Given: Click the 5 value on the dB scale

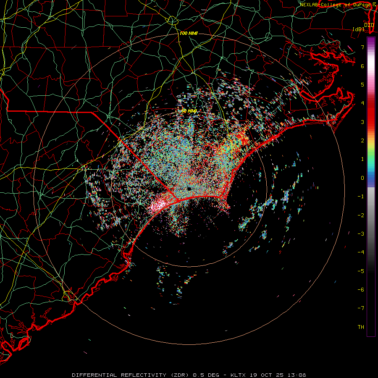Looking at the screenshot, I should 362,84.
